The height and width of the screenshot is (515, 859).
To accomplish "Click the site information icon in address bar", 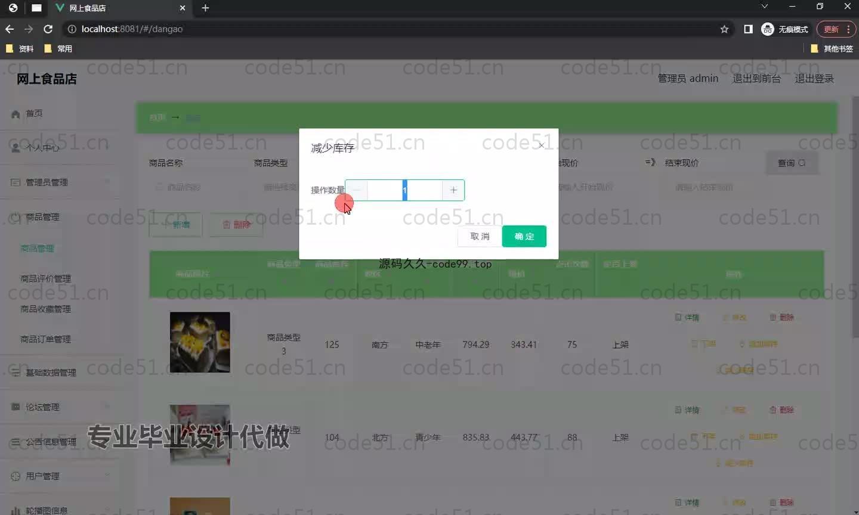I will (x=72, y=29).
